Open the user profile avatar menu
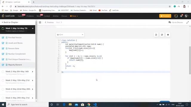191x107 pixels. 187,16
